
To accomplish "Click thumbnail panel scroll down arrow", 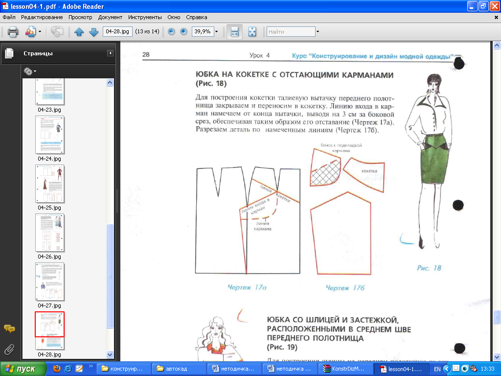I will pyautogui.click(x=110, y=354).
